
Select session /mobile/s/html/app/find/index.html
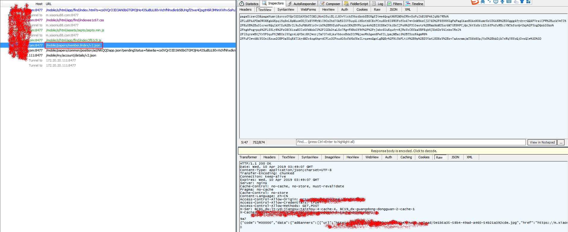point(118,10)
